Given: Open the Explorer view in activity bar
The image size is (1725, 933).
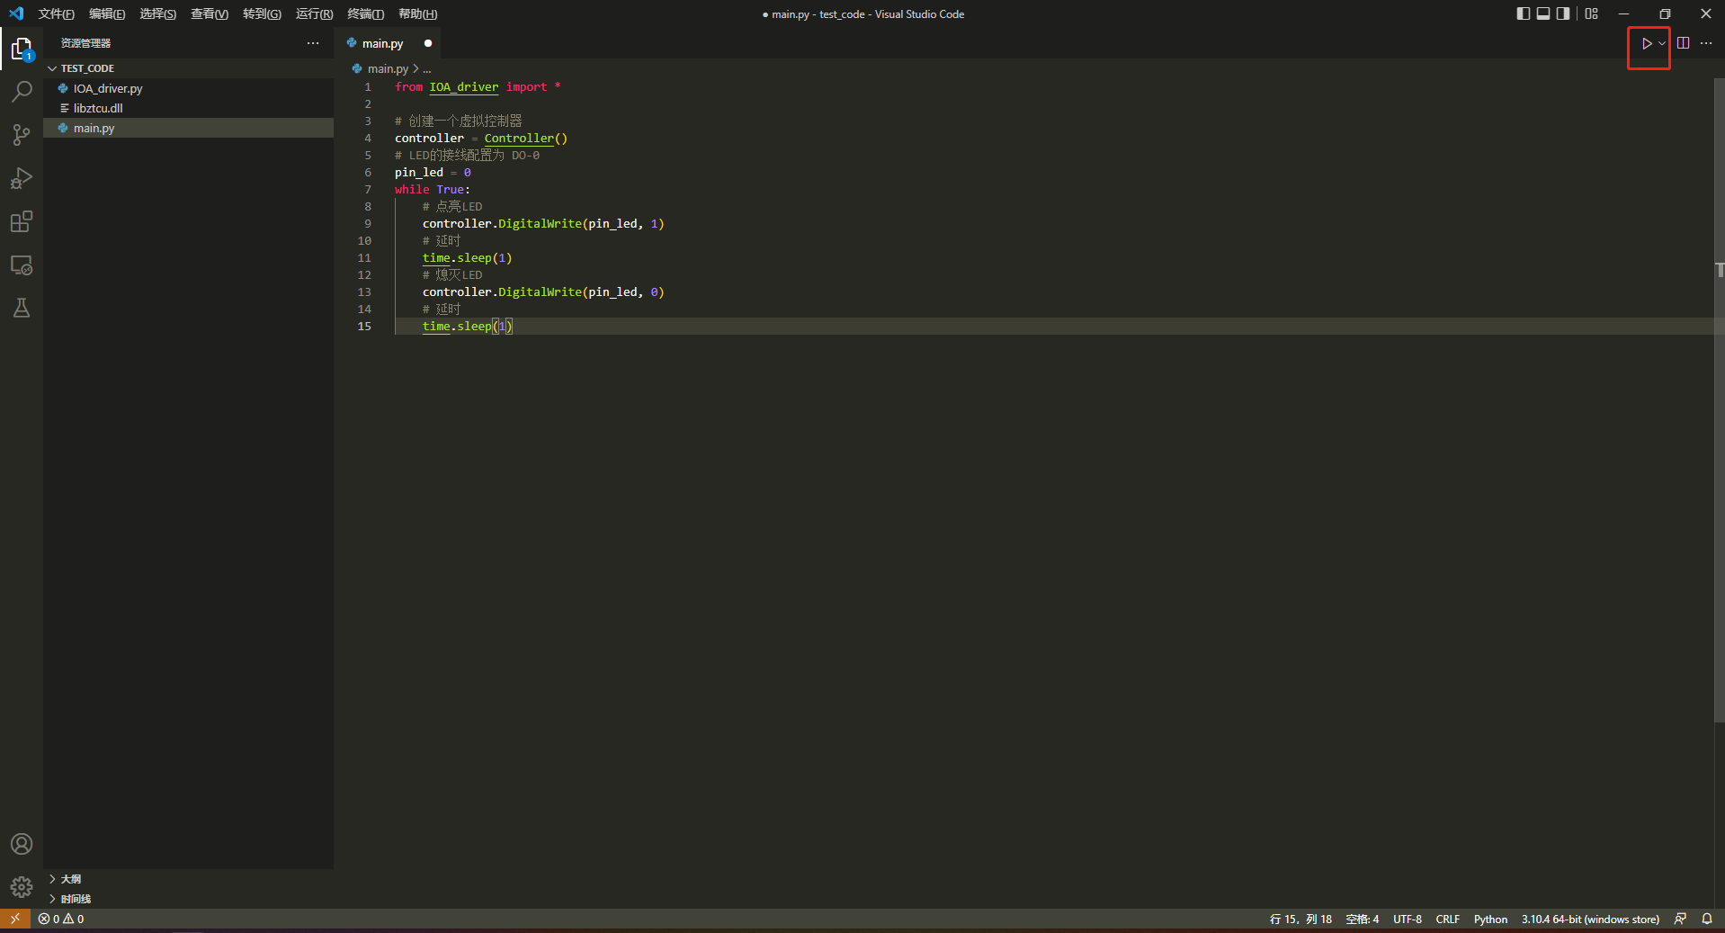Looking at the screenshot, I should 22,49.
